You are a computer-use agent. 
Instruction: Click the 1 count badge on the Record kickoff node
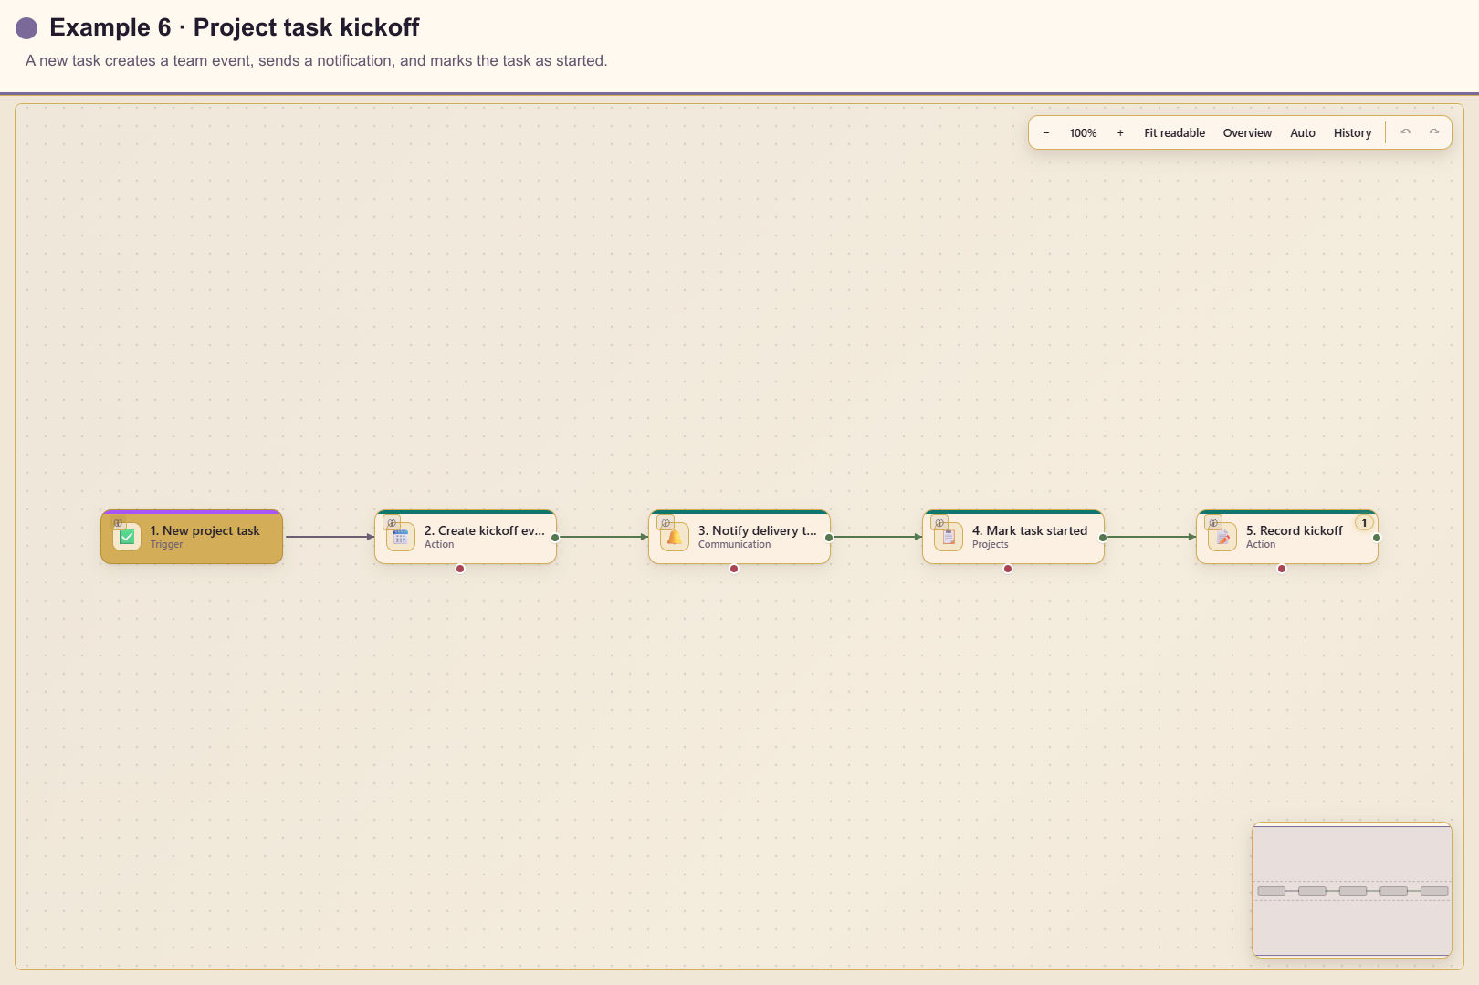(1365, 523)
